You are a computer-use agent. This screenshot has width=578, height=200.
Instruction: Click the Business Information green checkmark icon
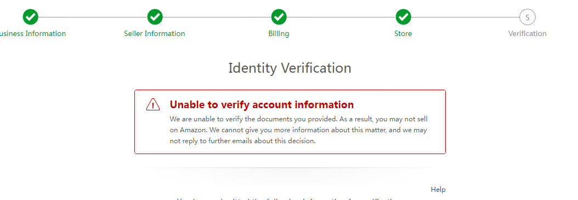(30, 17)
